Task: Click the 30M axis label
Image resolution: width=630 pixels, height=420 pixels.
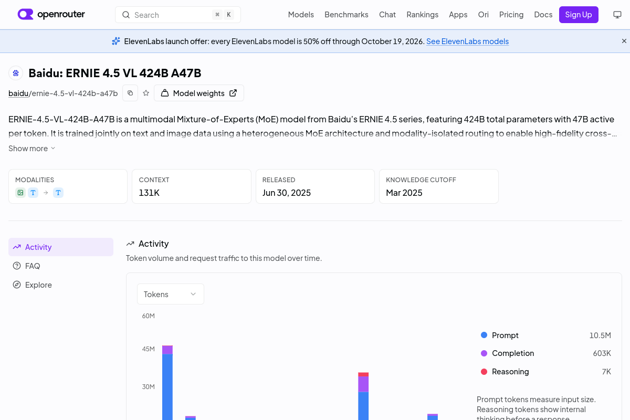Action: 149,387
